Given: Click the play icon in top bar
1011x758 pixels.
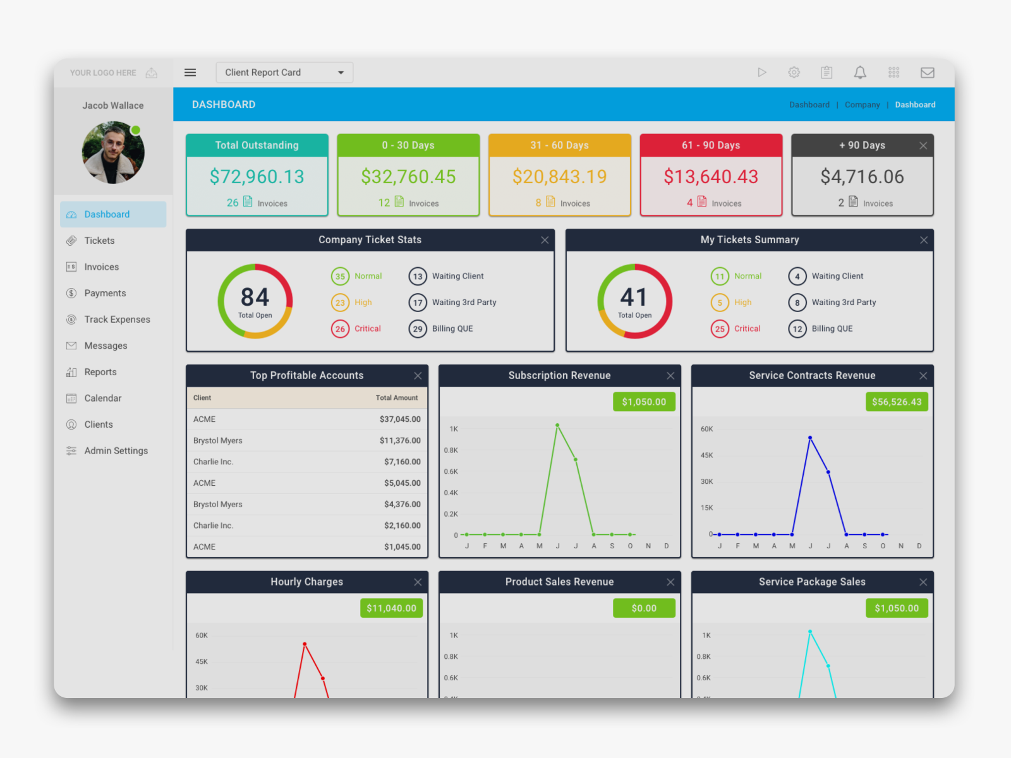Looking at the screenshot, I should [x=762, y=73].
